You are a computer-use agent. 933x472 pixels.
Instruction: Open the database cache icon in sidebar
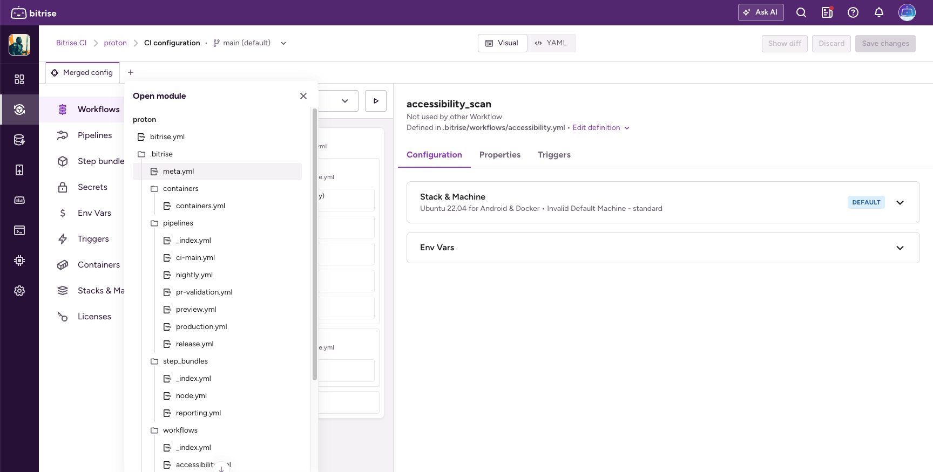point(19,140)
